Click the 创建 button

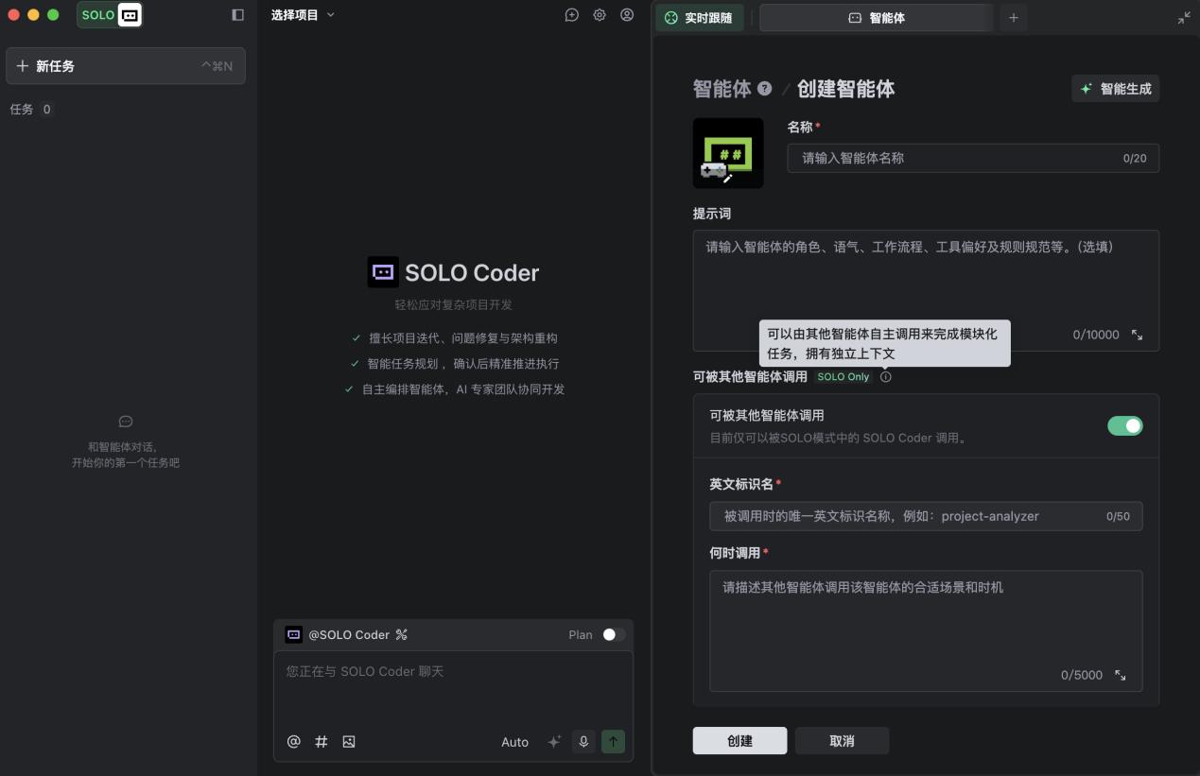739,740
